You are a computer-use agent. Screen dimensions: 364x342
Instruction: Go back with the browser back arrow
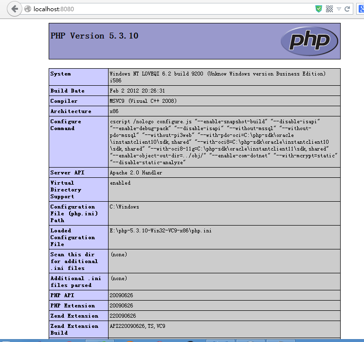(x=15, y=9)
